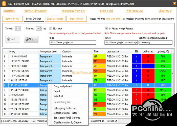Choose 'Disable proxy for IE, Chrome'
The image size is (177, 126).
pyautogui.click(x=68, y=122)
